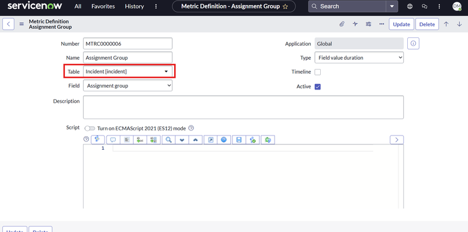Click into the Name field
This screenshot has width=468, height=232.
(x=128, y=58)
